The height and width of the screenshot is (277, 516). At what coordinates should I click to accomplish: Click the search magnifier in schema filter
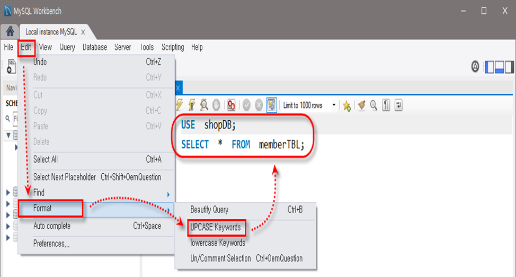(7, 119)
